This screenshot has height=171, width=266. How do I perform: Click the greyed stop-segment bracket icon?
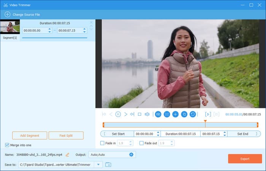coord(217,114)
